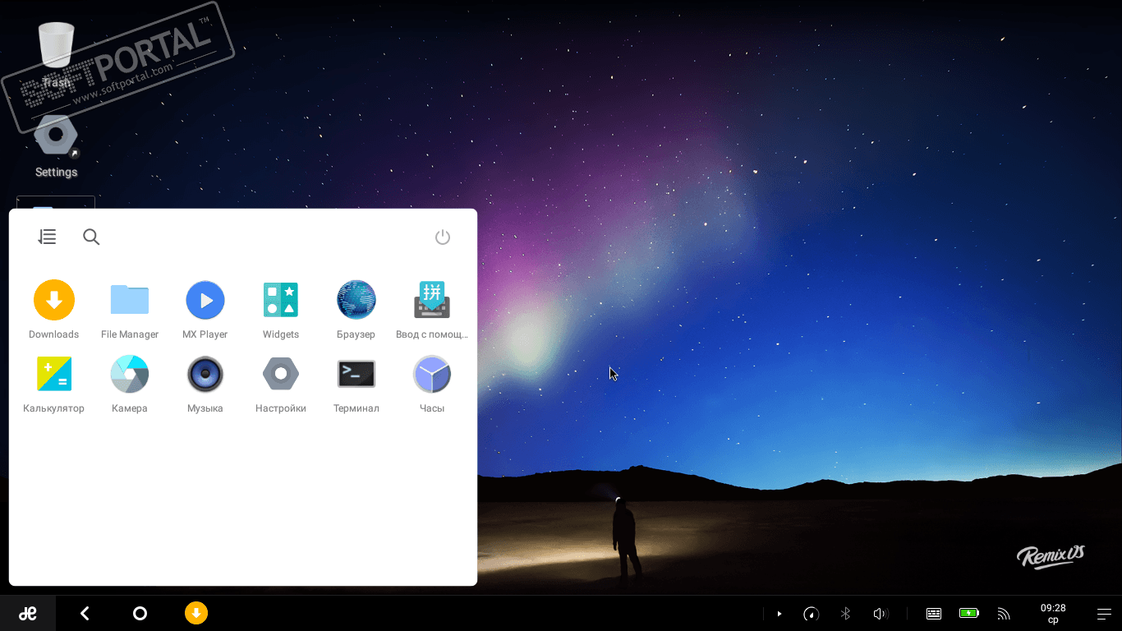Change app sorting with the list icon

coord(48,237)
